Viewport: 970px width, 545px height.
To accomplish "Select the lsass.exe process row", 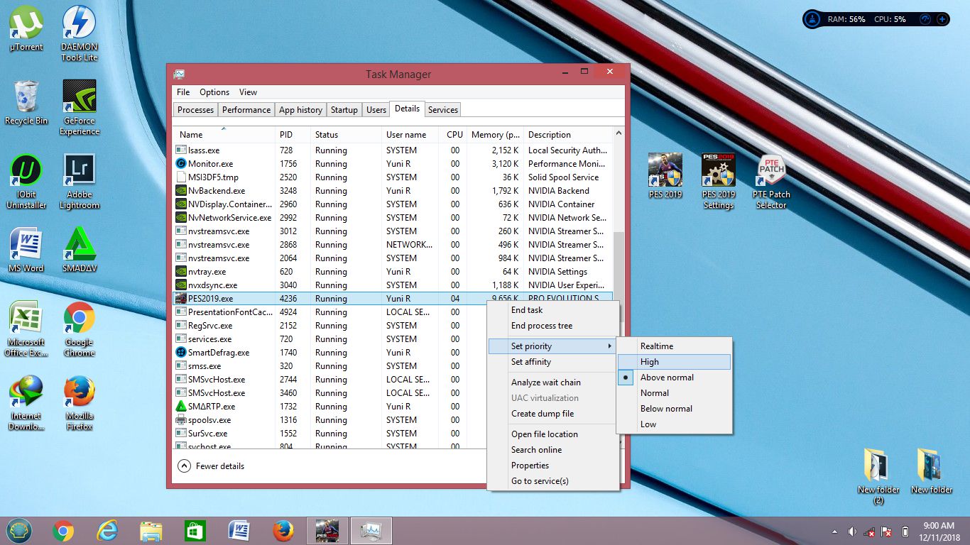I will (393, 150).
